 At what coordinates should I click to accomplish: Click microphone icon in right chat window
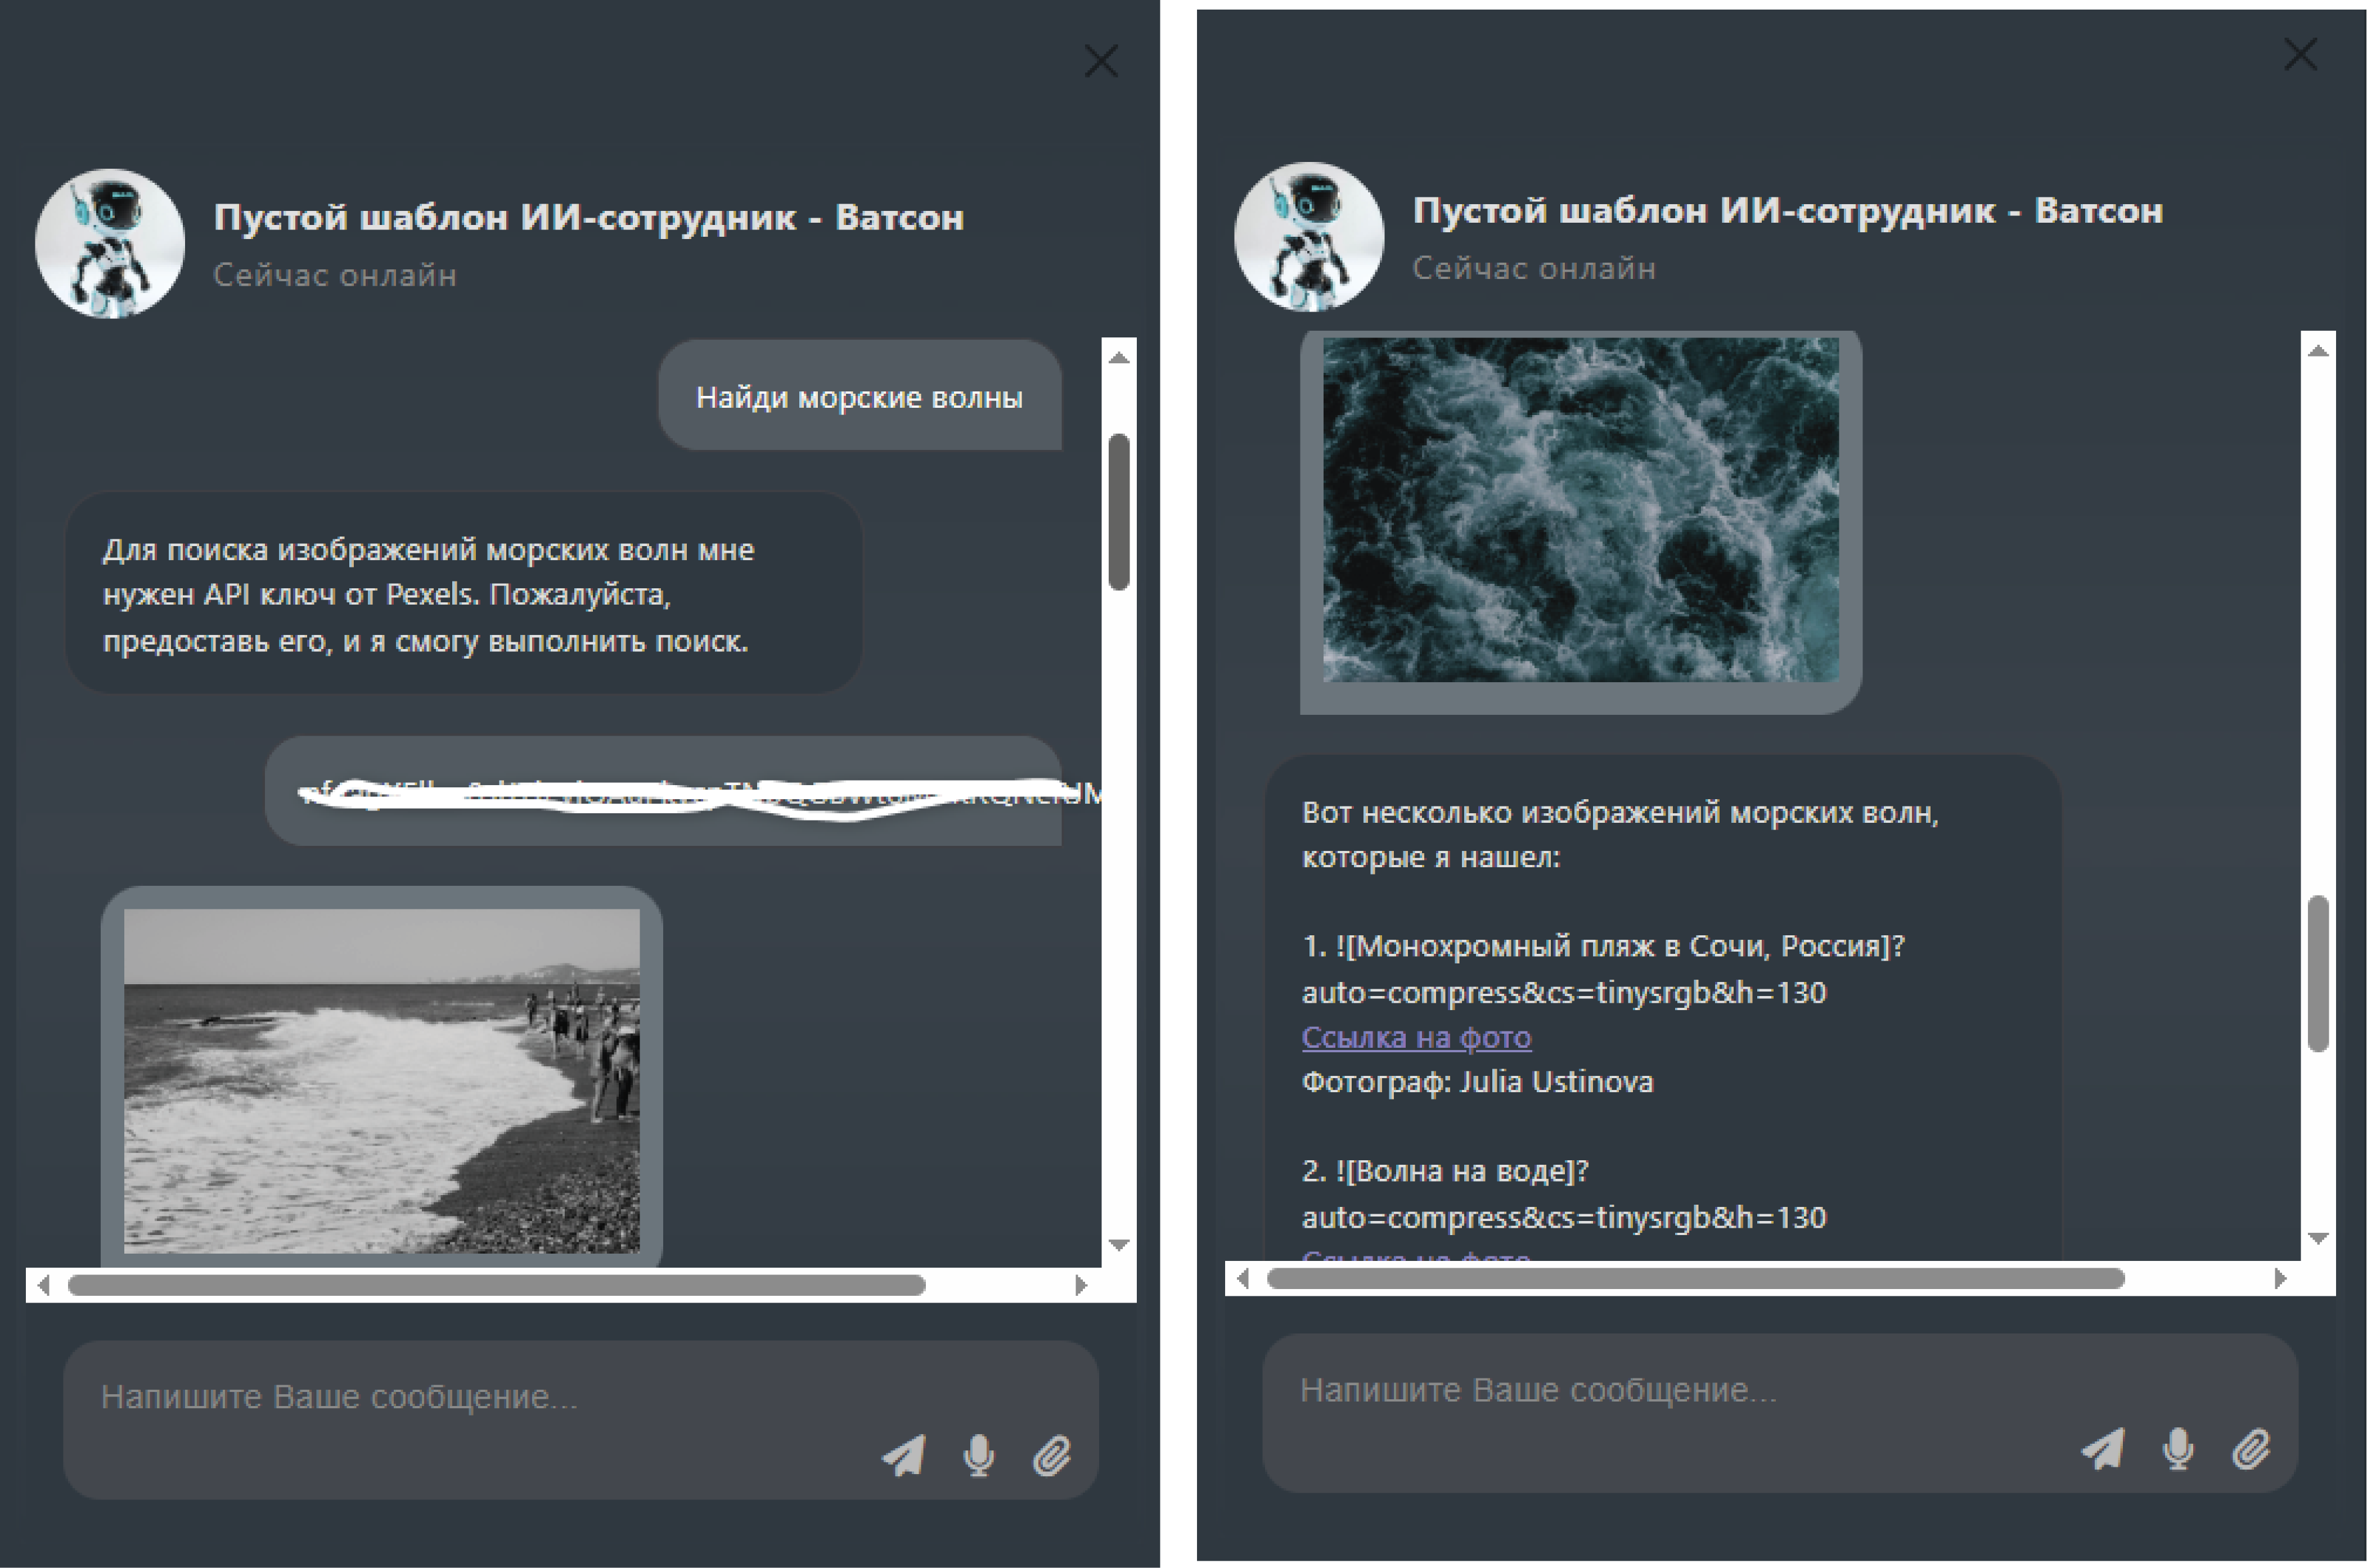click(2178, 1448)
